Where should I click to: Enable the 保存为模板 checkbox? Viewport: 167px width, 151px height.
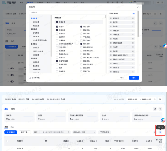coord(30,78)
